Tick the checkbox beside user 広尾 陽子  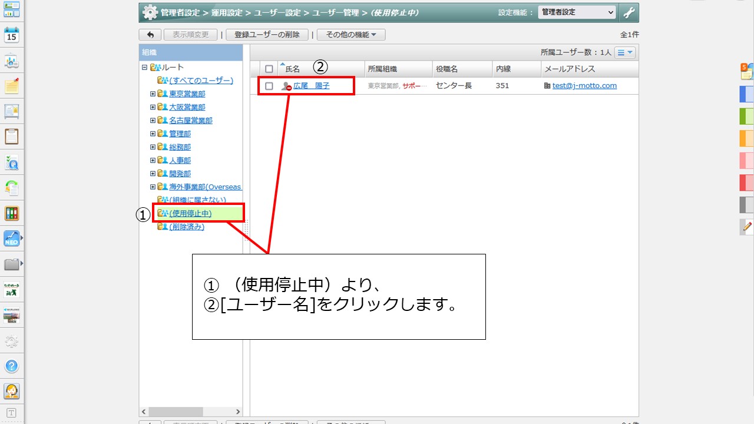[x=269, y=86]
